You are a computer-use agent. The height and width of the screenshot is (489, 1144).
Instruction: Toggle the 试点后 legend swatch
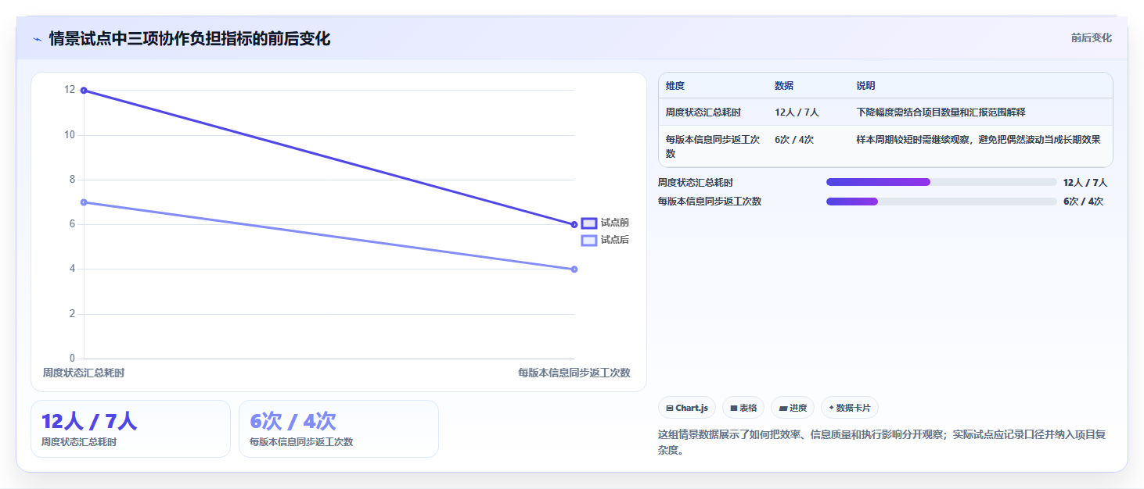pos(589,240)
